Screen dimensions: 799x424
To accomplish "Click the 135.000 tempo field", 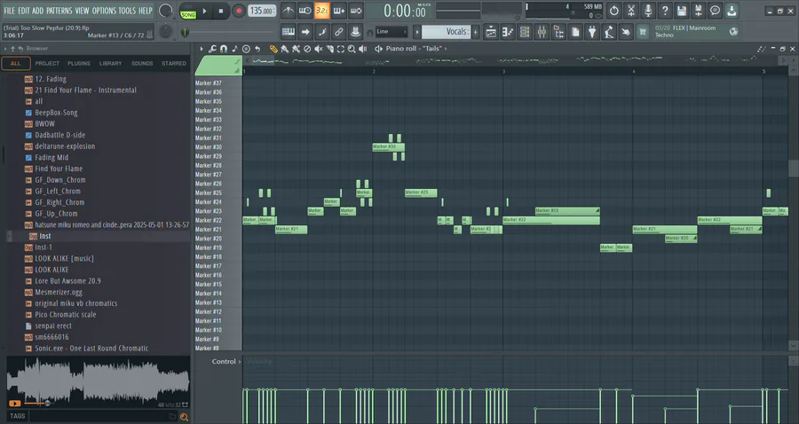I will click(262, 11).
